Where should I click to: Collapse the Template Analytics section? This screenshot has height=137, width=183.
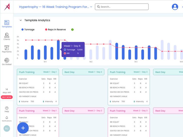21,20
